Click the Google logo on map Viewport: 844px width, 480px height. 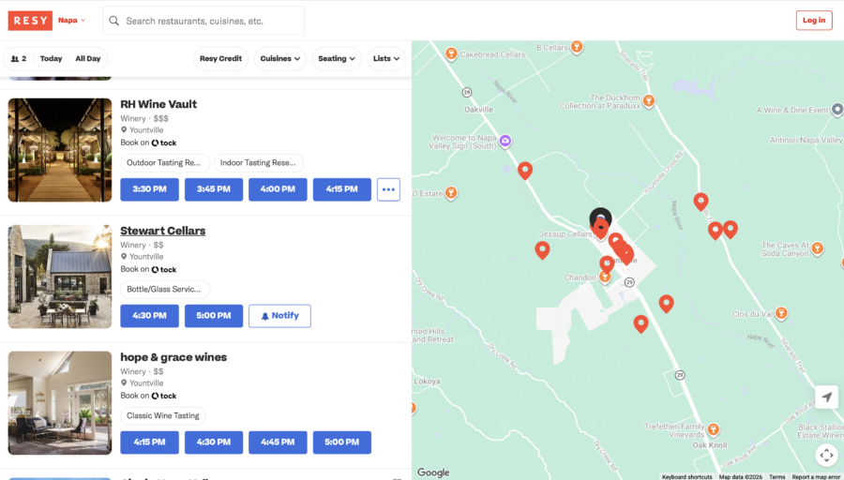433,472
